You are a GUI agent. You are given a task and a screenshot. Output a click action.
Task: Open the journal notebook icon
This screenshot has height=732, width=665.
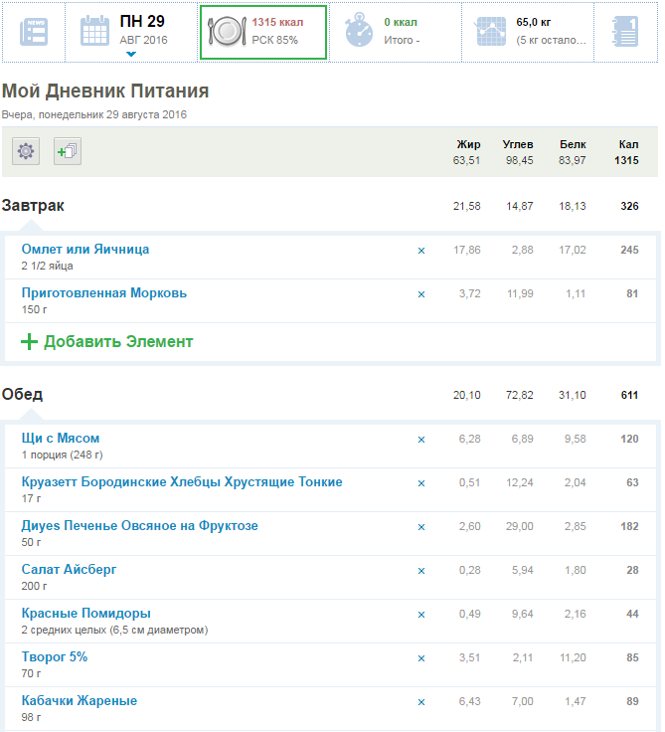627,31
